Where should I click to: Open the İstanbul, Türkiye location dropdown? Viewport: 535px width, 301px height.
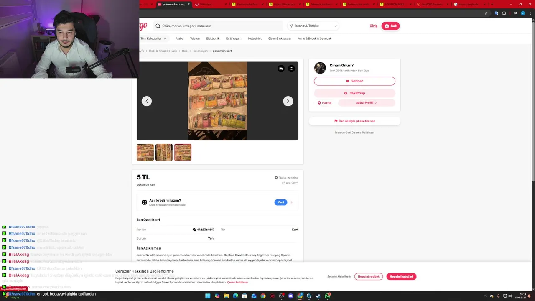coord(313,26)
